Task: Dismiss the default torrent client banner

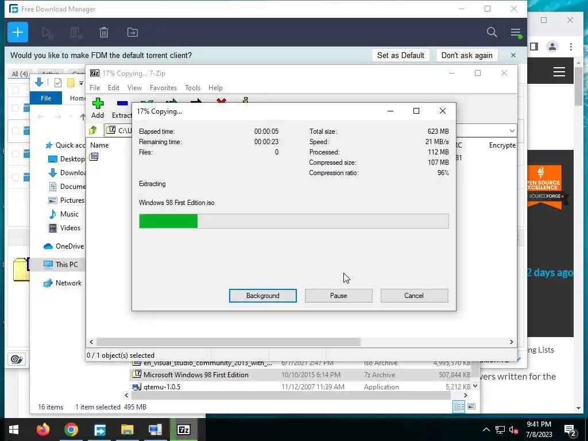Action: 513,56
